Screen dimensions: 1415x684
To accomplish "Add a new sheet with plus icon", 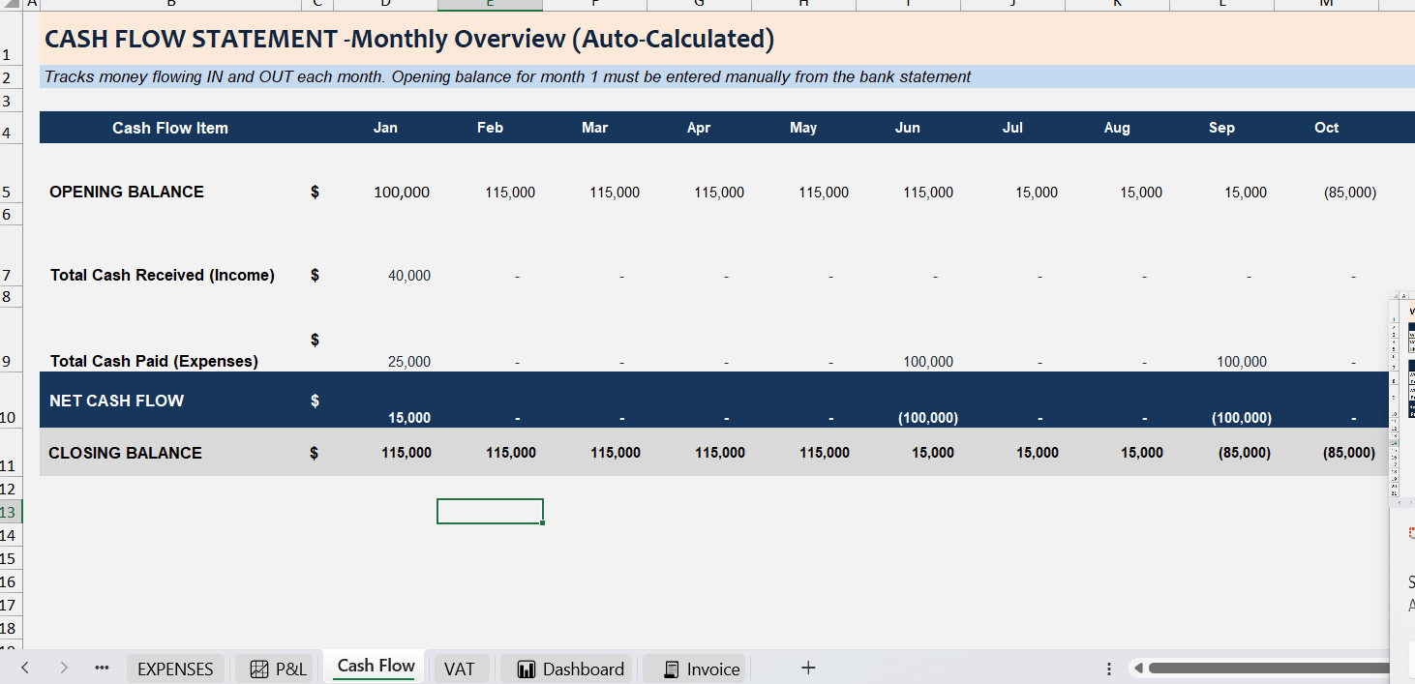I will pos(808,668).
